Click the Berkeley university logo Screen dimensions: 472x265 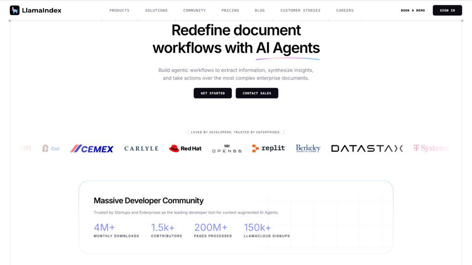308,148
